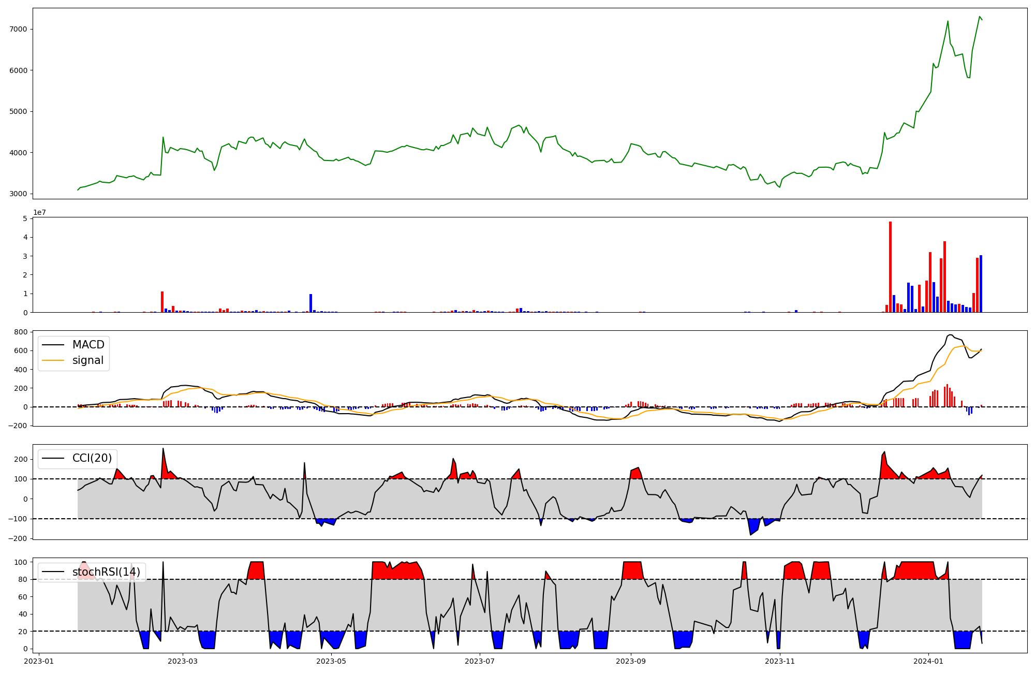Click the 6000 price axis label
1035x673 pixels.
pyautogui.click(x=18, y=70)
